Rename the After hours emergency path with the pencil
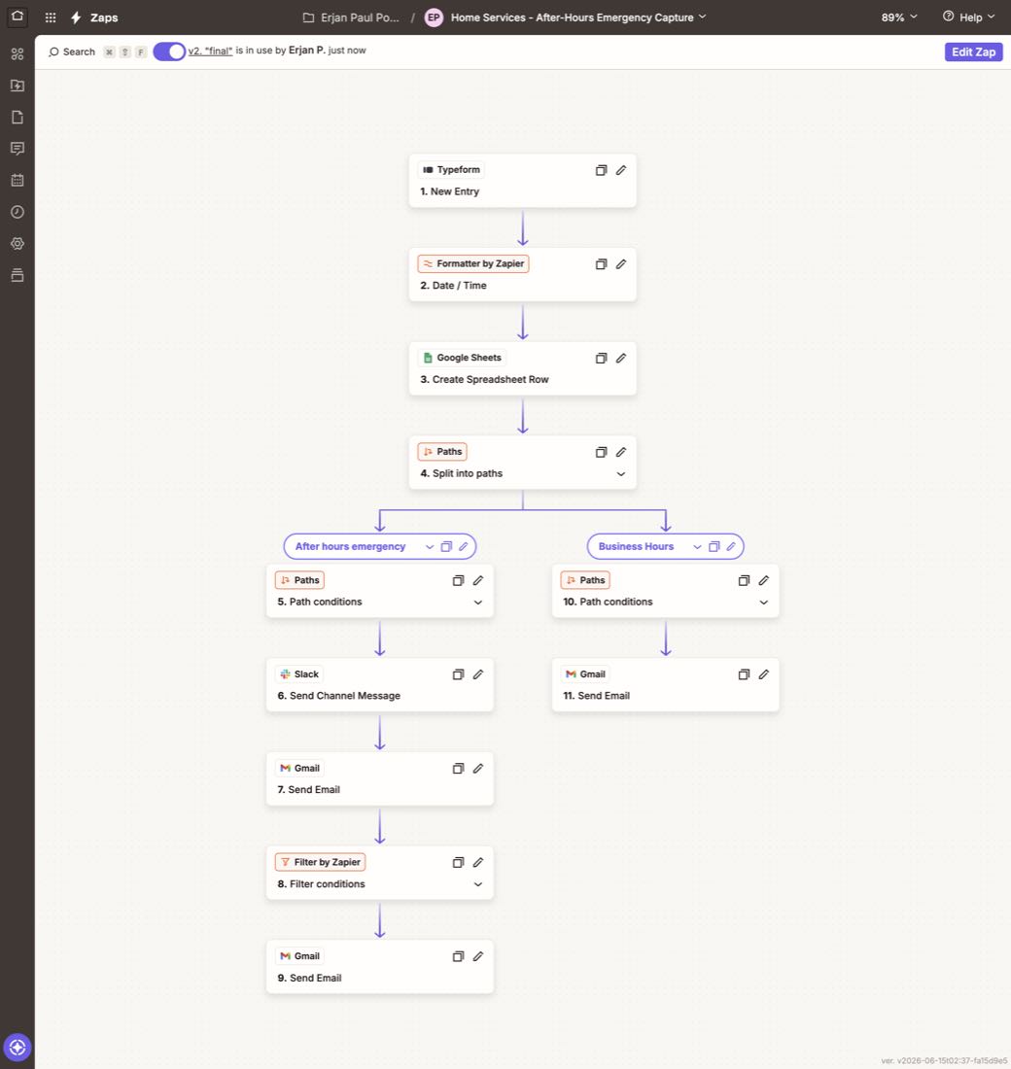1011x1069 pixels. pos(463,547)
